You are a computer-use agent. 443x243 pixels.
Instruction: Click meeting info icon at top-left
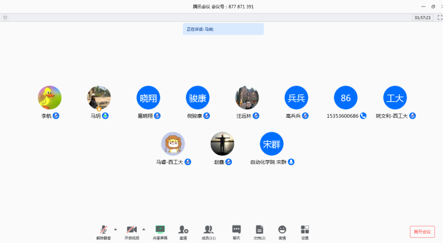pyautogui.click(x=5, y=18)
